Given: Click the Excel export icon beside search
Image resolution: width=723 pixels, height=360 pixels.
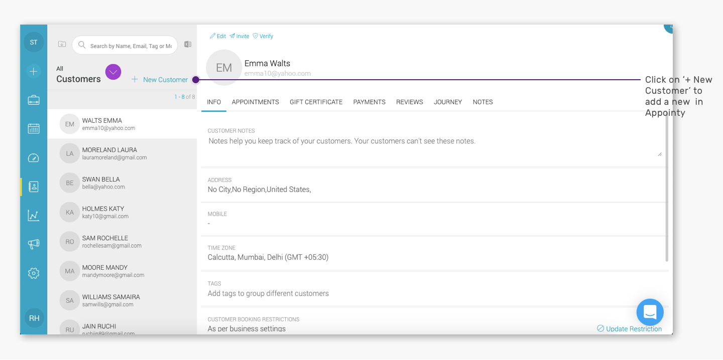Looking at the screenshot, I should 188,44.
